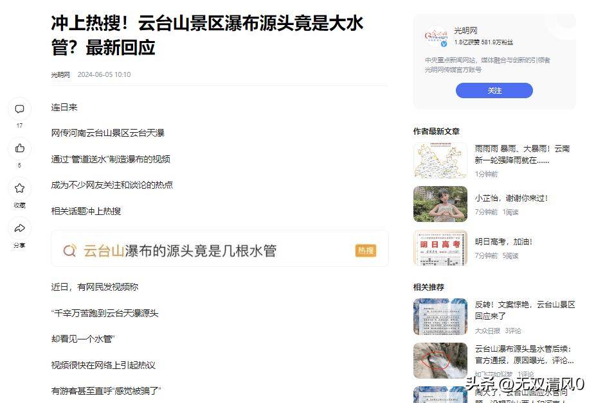Open the 明日高考 newspaper thumbnail
Viewport: 596px width, 403px height.
click(x=440, y=248)
